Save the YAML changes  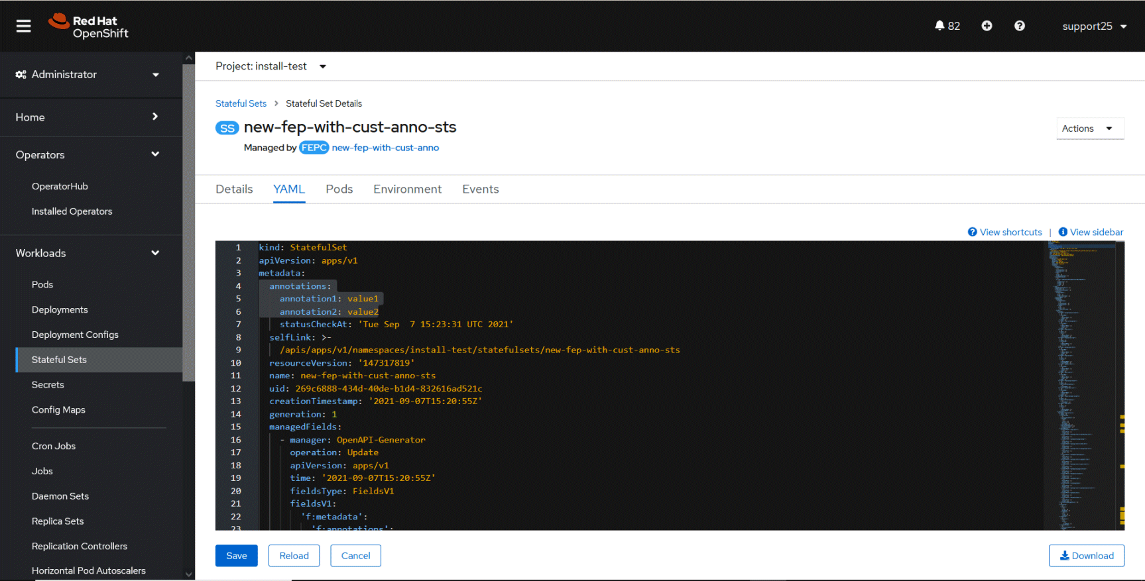(x=237, y=556)
